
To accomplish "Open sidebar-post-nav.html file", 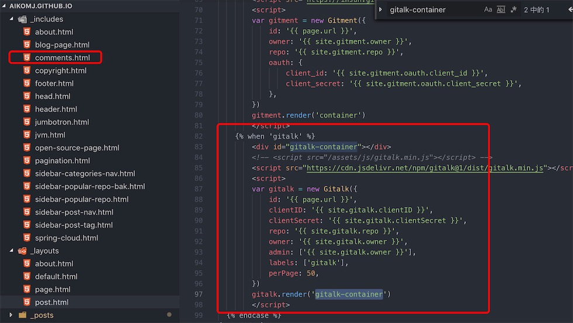I will tap(74, 212).
